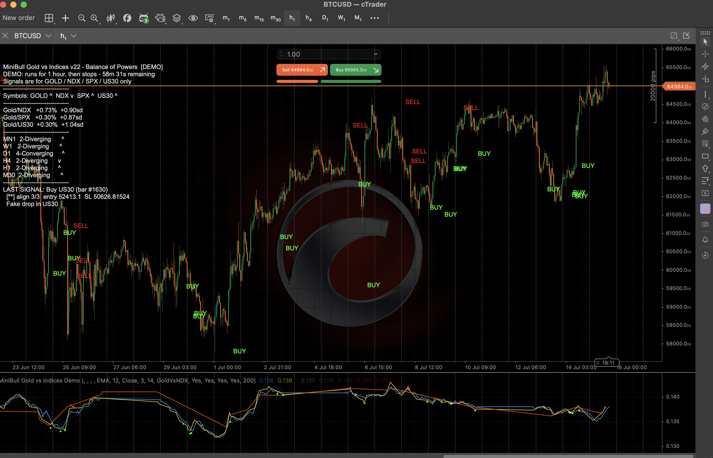The image size is (713, 458).
Task: Click the New order button
Action: (19, 18)
